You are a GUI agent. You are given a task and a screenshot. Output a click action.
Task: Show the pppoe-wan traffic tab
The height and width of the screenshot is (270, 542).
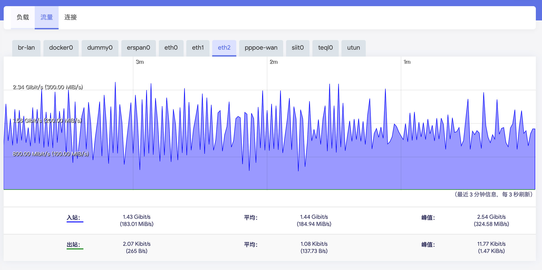(261, 48)
